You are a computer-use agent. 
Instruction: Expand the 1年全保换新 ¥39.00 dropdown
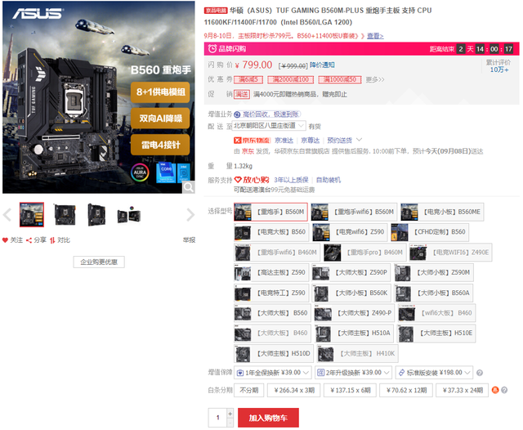click(x=273, y=373)
